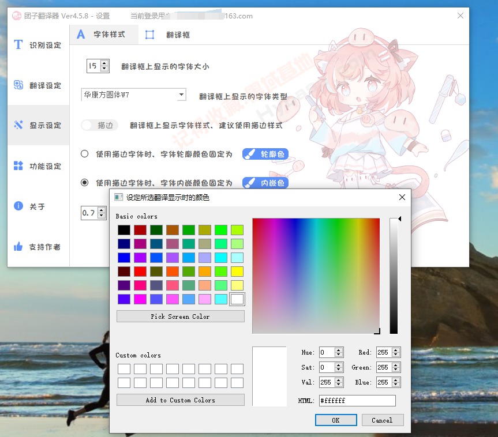Pick the dark red swatch beside black

[x=140, y=230]
